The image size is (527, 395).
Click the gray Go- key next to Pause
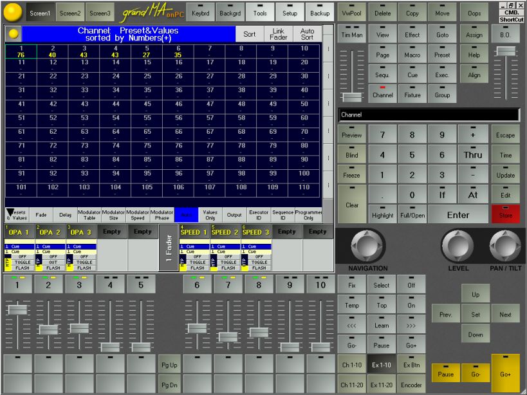click(351, 344)
